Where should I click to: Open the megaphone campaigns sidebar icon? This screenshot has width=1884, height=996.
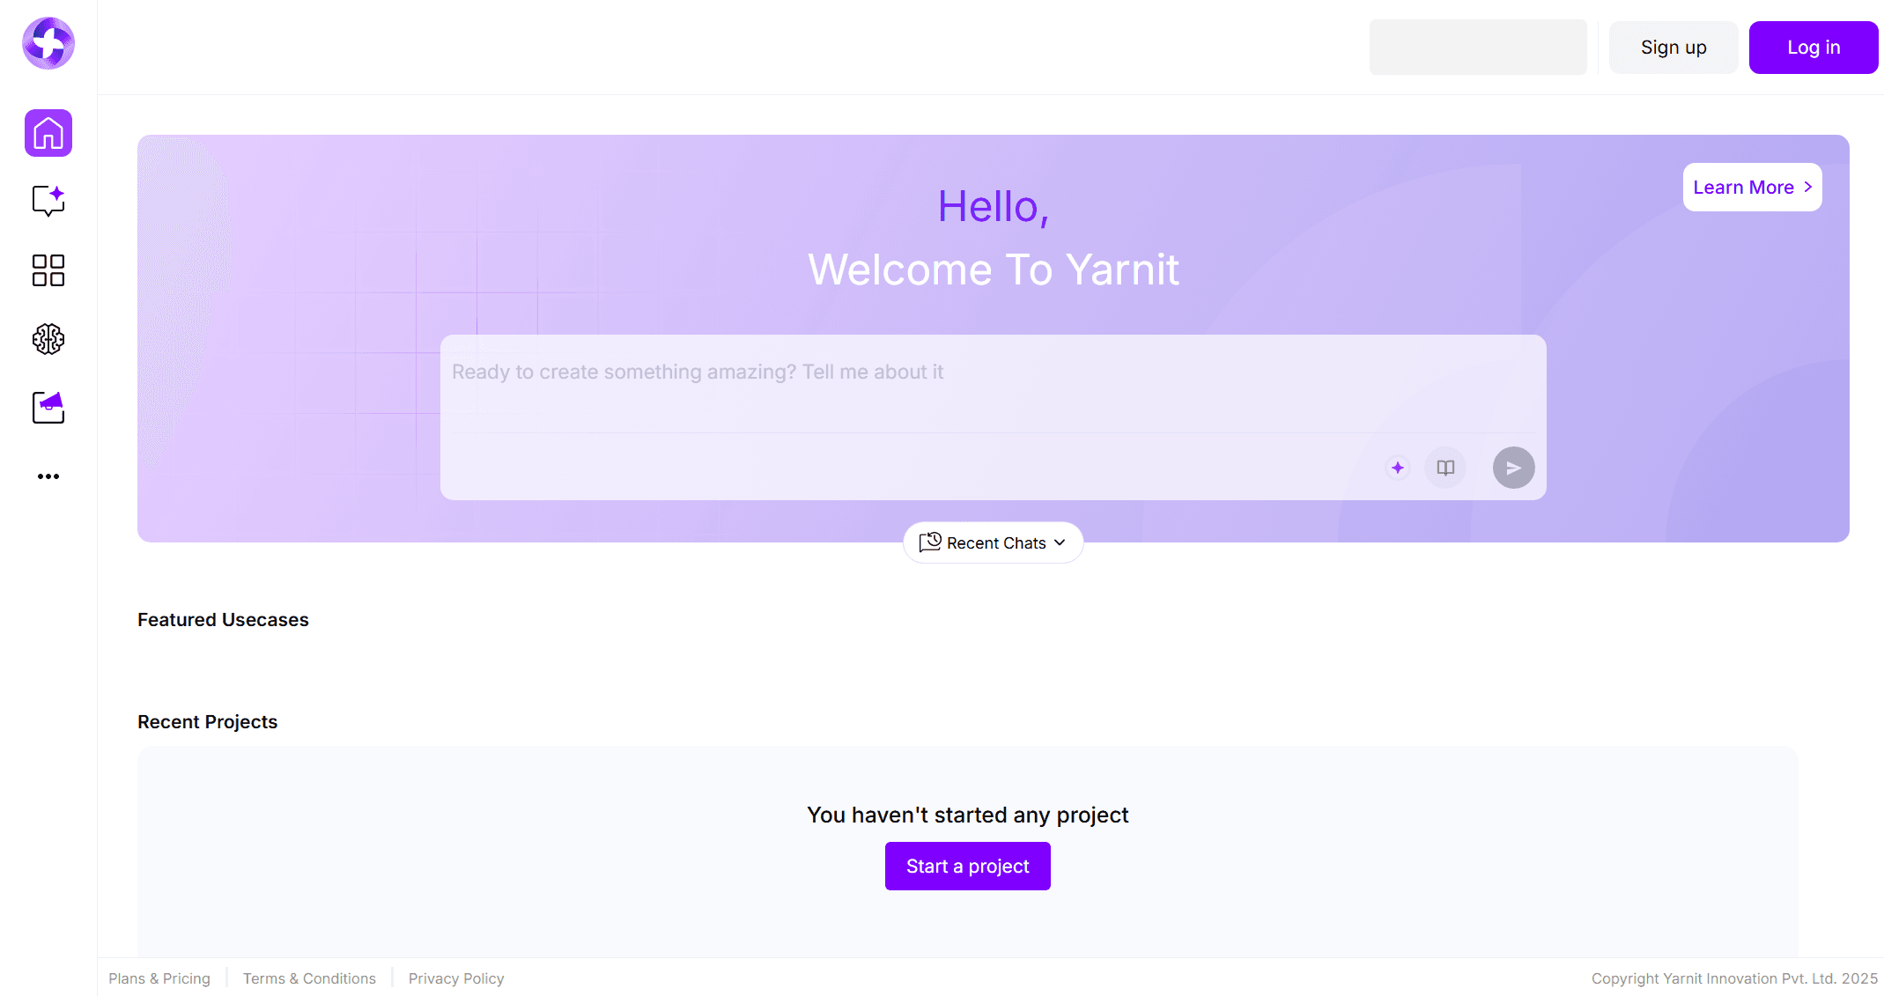point(48,408)
